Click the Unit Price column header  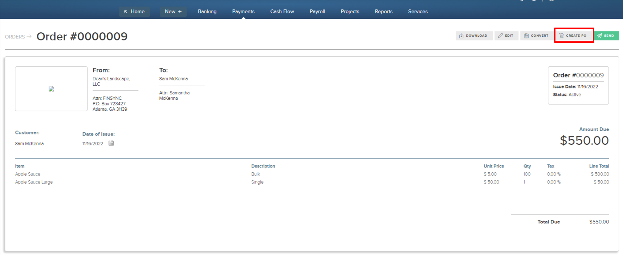click(494, 166)
